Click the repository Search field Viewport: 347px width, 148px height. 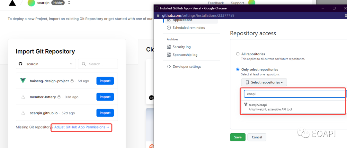[98, 64]
